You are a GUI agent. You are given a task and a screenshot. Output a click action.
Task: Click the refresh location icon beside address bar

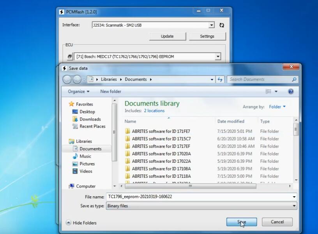coord(220,79)
